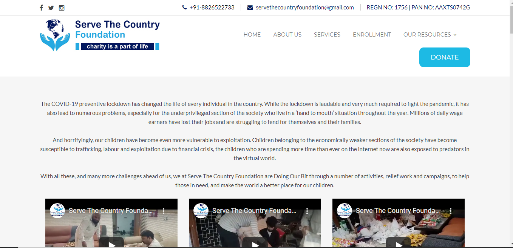
Task: Click the first video's channel avatar
Action: click(57, 211)
